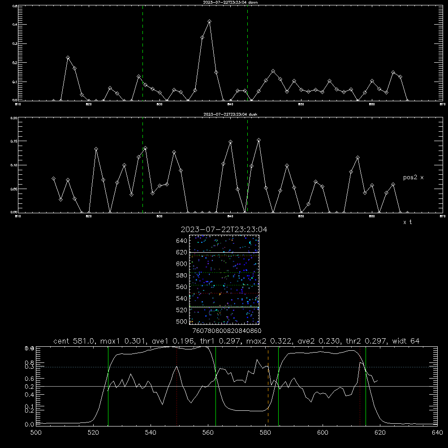Viewport: 448px width, 448px height.
Task: Select the highest peak marker in the dawn plot
Action: click(209, 22)
